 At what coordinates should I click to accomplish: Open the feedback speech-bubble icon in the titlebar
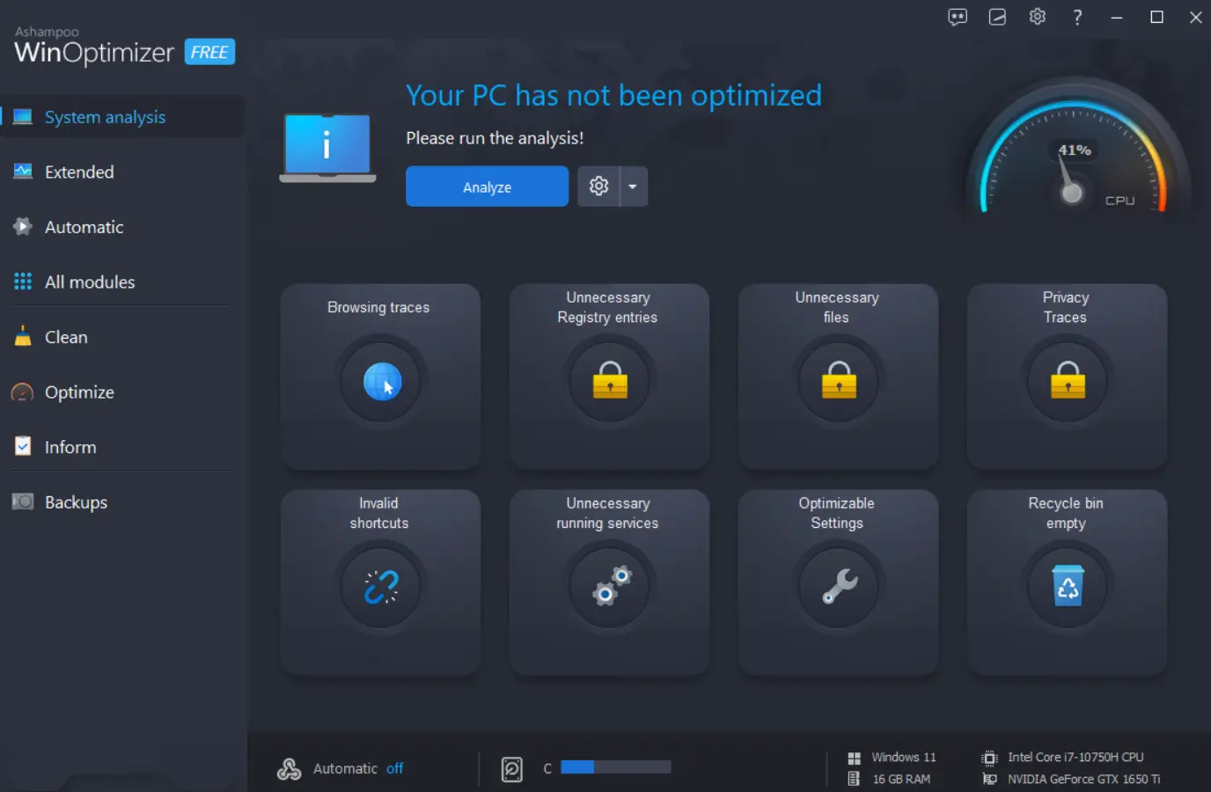click(957, 17)
